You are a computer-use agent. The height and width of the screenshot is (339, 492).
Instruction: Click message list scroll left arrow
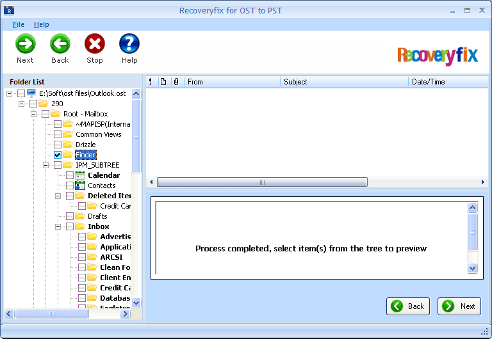pyautogui.click(x=151, y=182)
